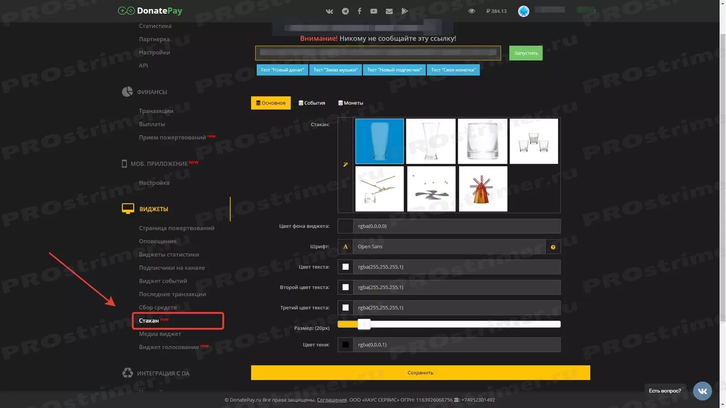Click the font letter A icon
726x408 pixels.
[345, 247]
